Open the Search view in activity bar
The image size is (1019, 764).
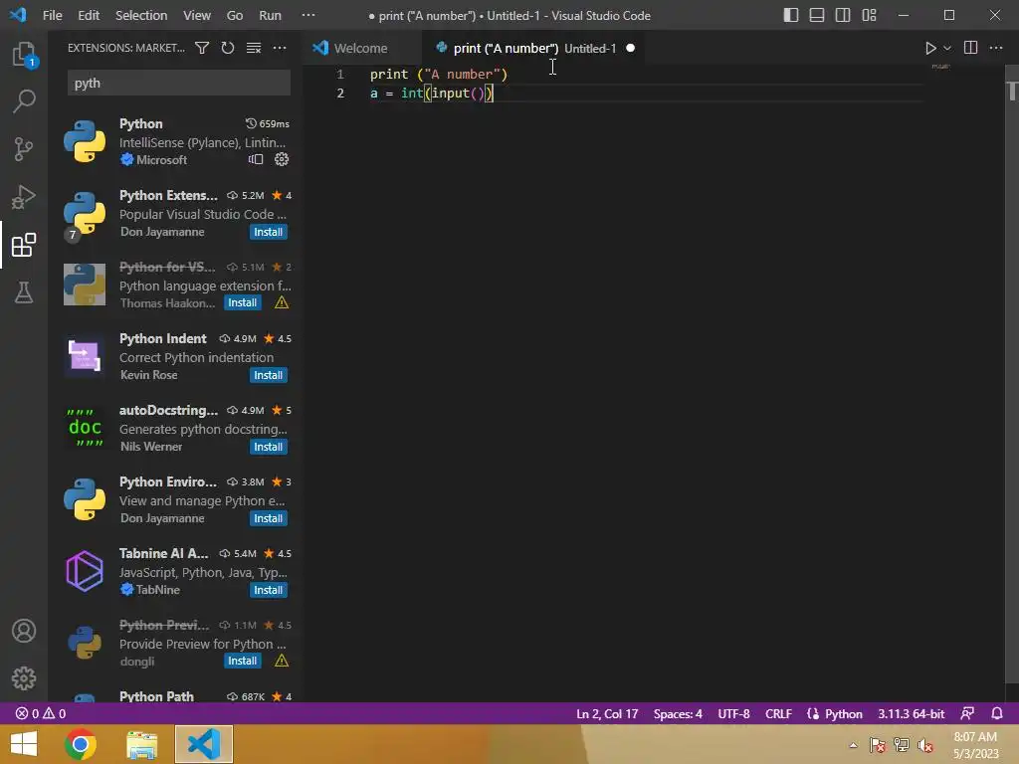[x=24, y=100]
